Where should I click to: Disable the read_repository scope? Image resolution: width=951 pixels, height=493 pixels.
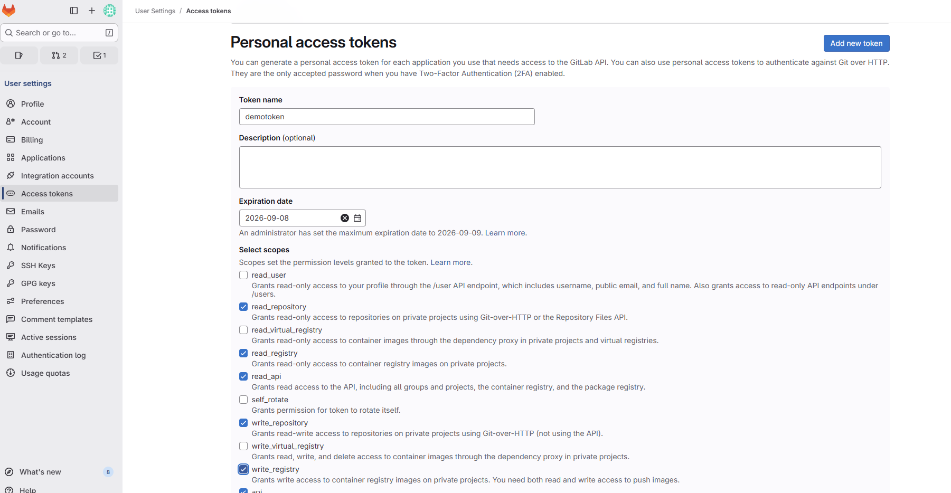coord(243,307)
